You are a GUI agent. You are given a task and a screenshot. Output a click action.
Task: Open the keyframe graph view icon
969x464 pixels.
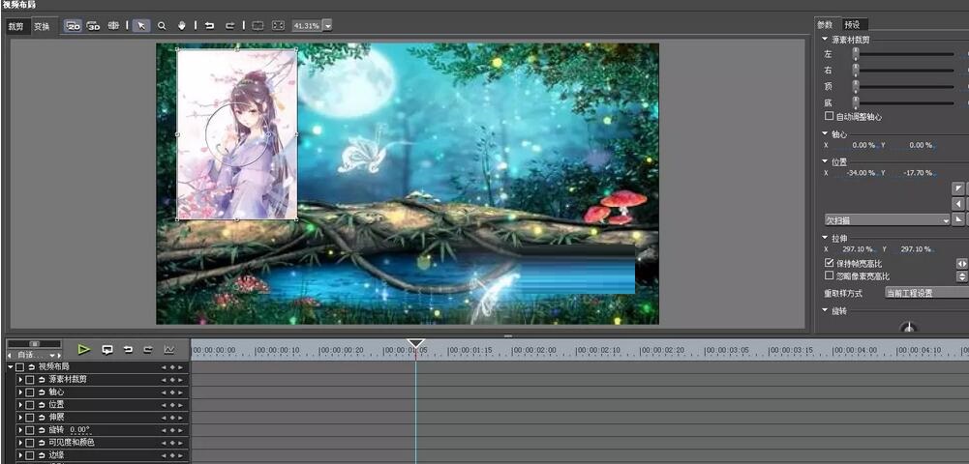pyautogui.click(x=169, y=350)
